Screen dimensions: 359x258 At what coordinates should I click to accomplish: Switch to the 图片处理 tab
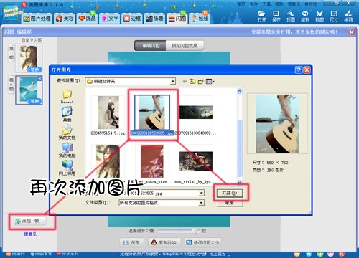coord(37,19)
